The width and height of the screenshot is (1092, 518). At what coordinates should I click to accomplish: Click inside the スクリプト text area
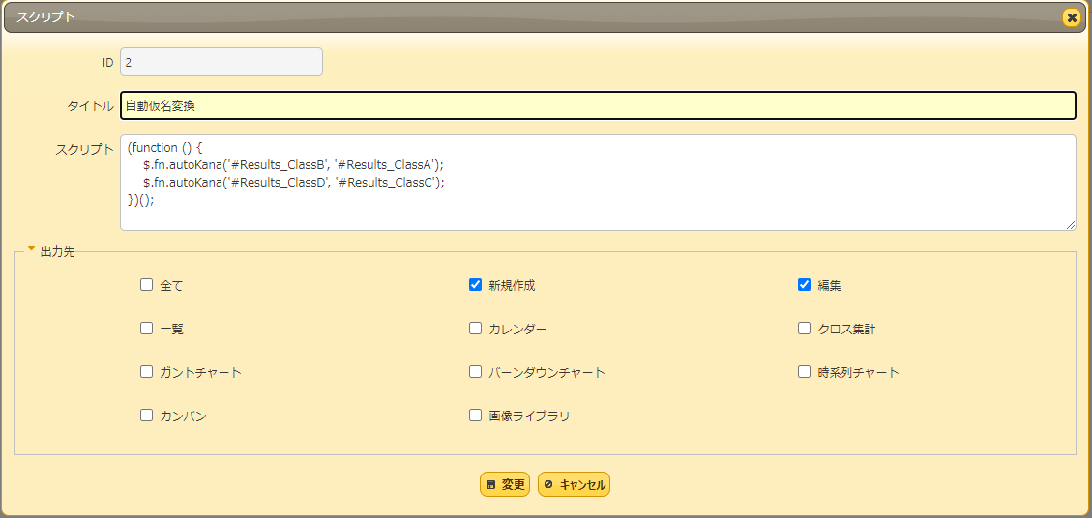[599, 183]
